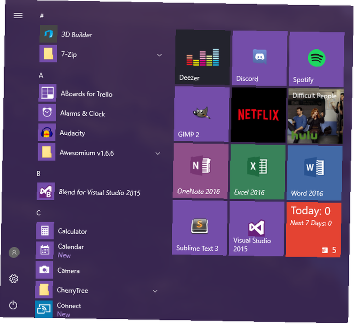Launch Audacity via its headphone icon

[x=47, y=132]
